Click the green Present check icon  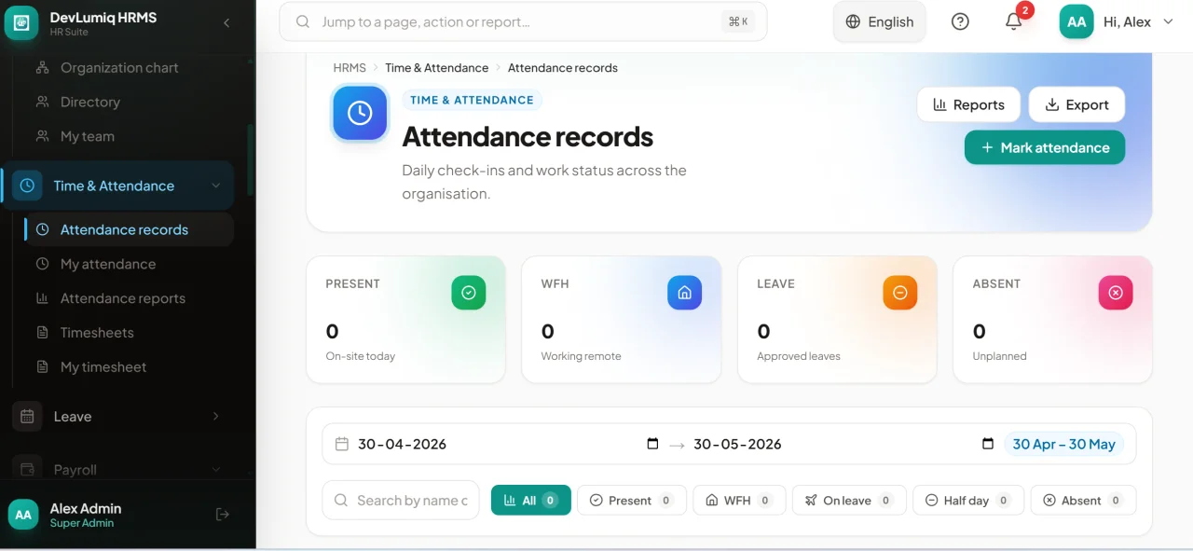point(469,293)
